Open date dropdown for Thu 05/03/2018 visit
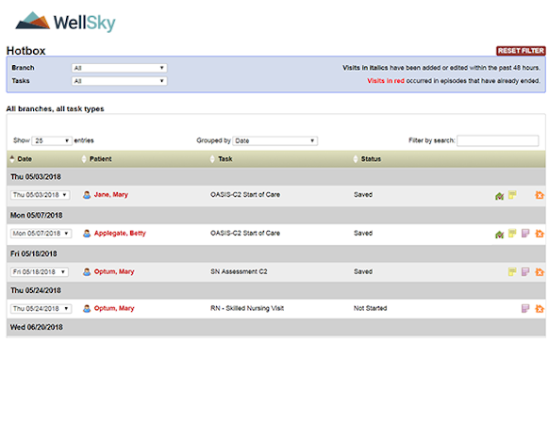The height and width of the screenshot is (424, 549). point(41,195)
